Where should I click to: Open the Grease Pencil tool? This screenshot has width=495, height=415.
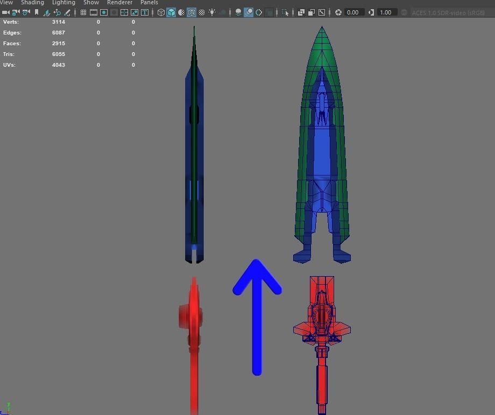(67, 12)
